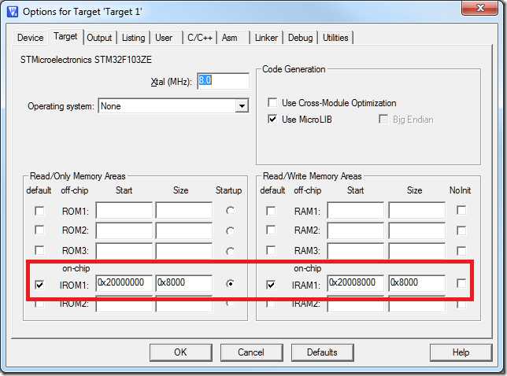Click the RAM2 Size field
The height and width of the screenshot is (376, 507).
[x=416, y=230]
